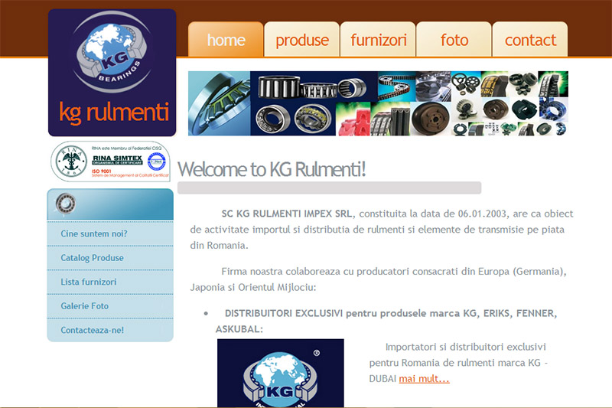The height and width of the screenshot is (408, 612).
Task: Click the 'kg rulmenti' orange logo text
Action: (114, 113)
